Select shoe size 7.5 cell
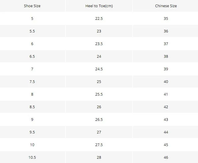The image size is (198, 163). tap(32, 81)
